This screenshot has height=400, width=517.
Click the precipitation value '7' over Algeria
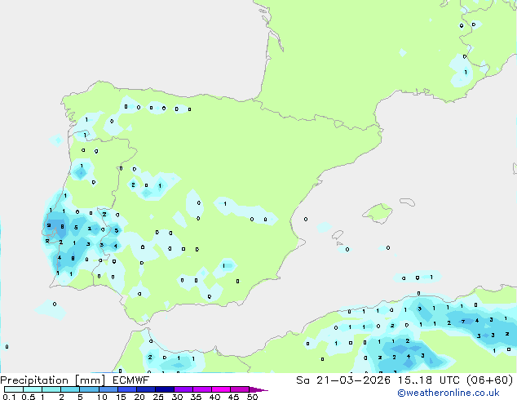click(x=463, y=322)
